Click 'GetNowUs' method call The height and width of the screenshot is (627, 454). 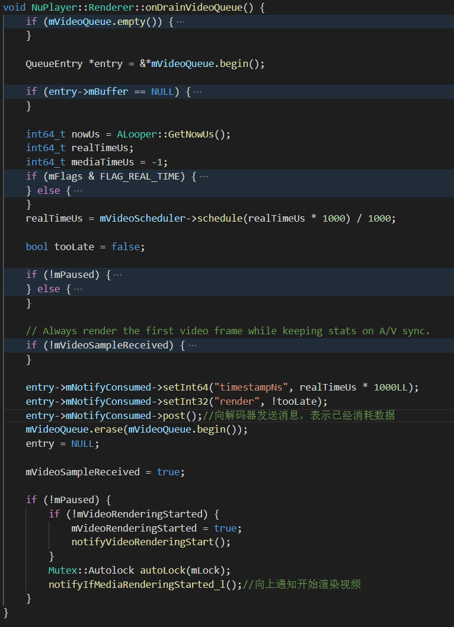191,135
